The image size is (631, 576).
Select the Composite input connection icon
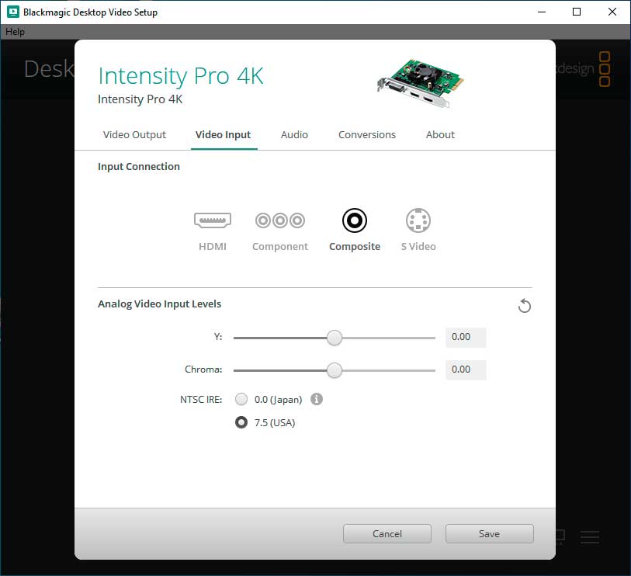(x=355, y=220)
